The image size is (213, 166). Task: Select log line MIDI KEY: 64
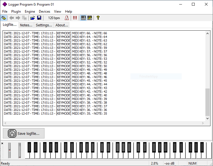tap(56, 37)
